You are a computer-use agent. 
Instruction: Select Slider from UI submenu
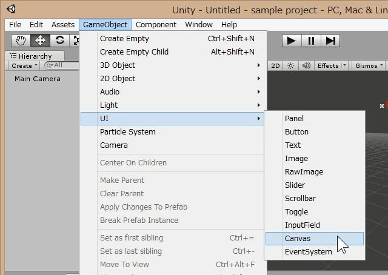click(x=315, y=185)
